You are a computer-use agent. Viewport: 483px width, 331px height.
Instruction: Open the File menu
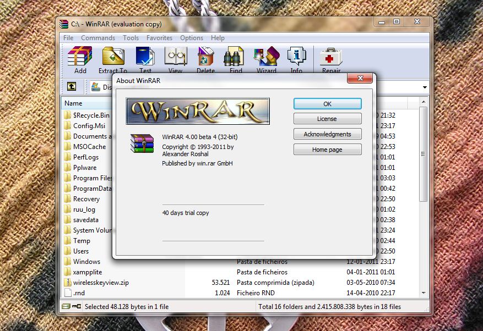[x=68, y=38]
